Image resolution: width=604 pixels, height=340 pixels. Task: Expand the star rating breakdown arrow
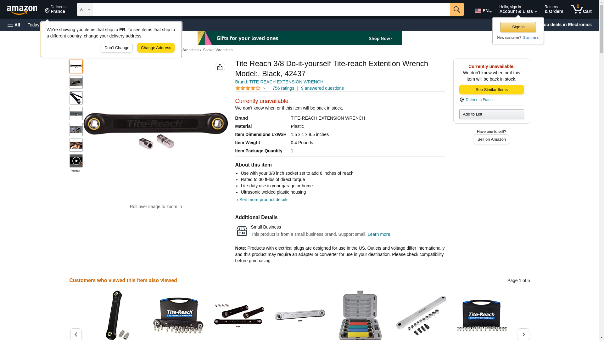(264, 88)
